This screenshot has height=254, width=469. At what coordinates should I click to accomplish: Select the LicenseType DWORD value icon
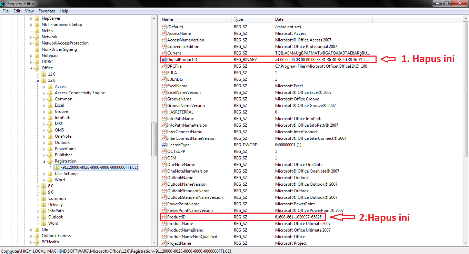(164, 145)
